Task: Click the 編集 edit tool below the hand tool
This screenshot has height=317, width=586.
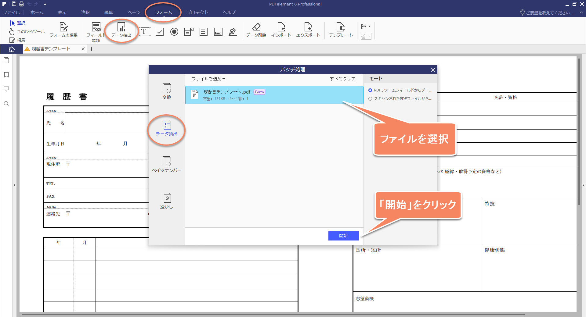Action: click(x=17, y=40)
